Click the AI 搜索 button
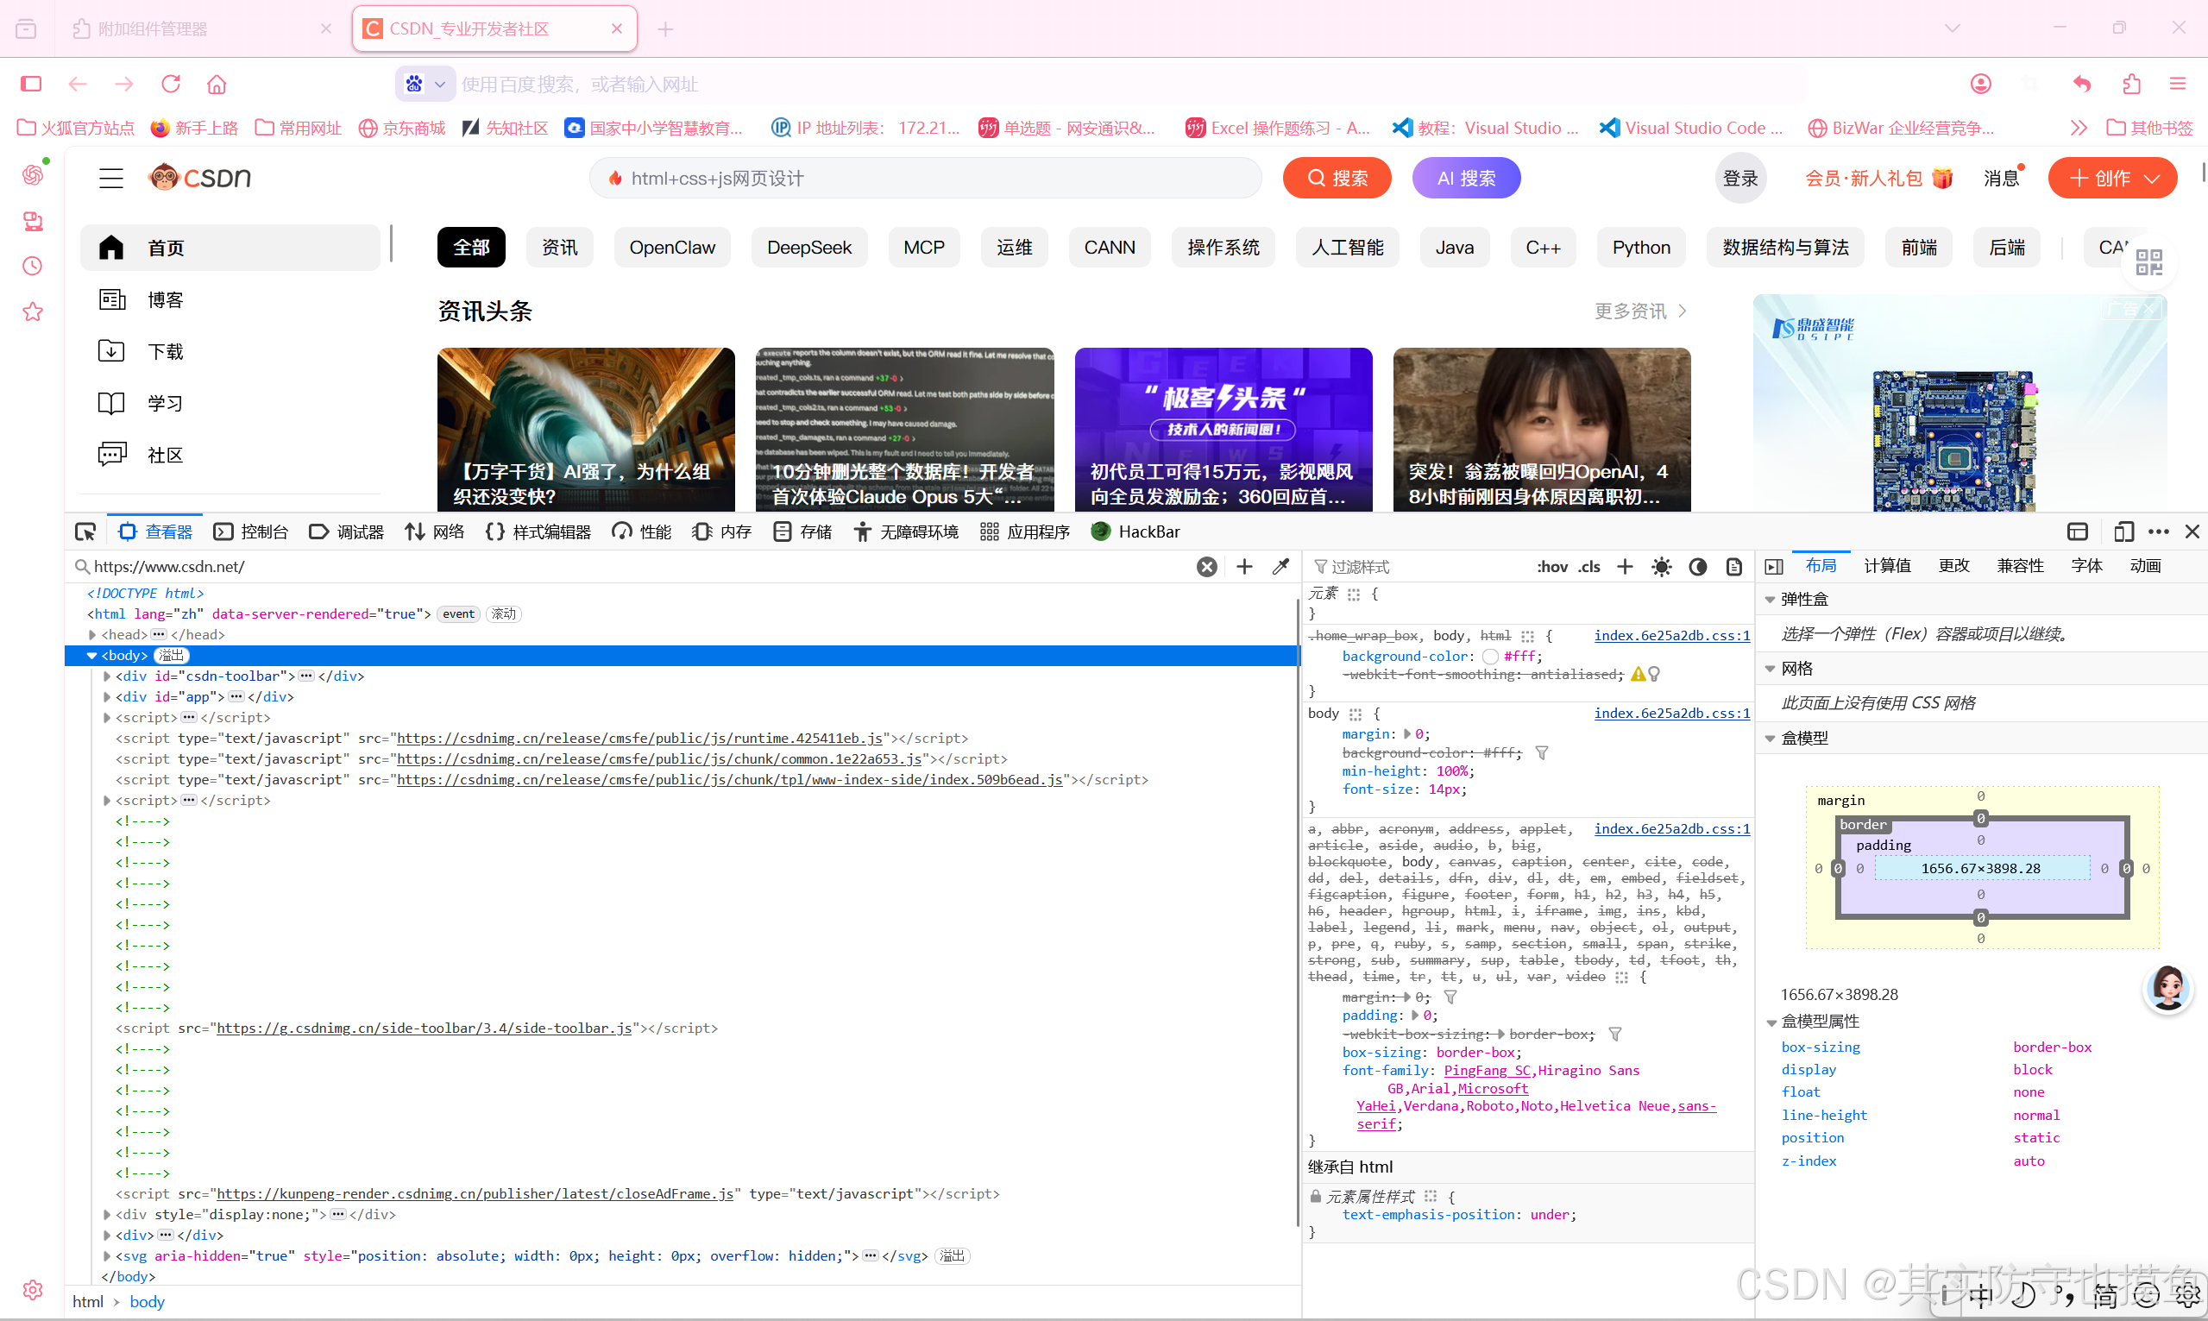This screenshot has height=1321, width=2208. pyautogui.click(x=1466, y=178)
